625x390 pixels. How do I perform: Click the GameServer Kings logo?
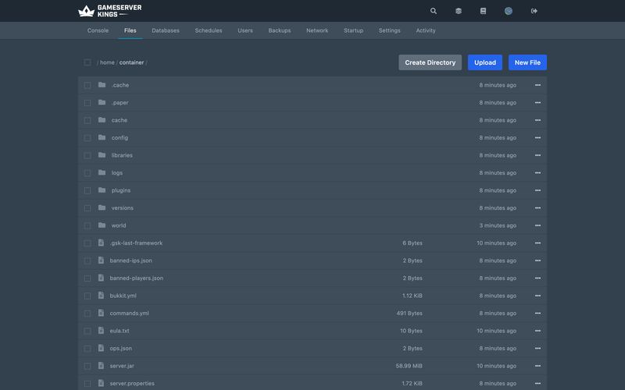tap(109, 11)
